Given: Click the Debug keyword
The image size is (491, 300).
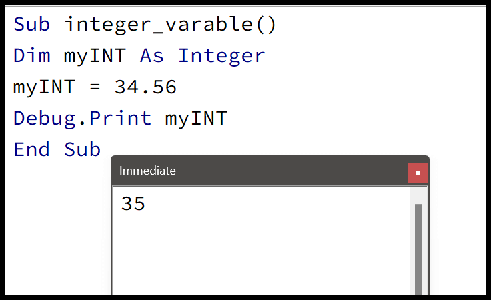Looking at the screenshot, I should point(45,119).
